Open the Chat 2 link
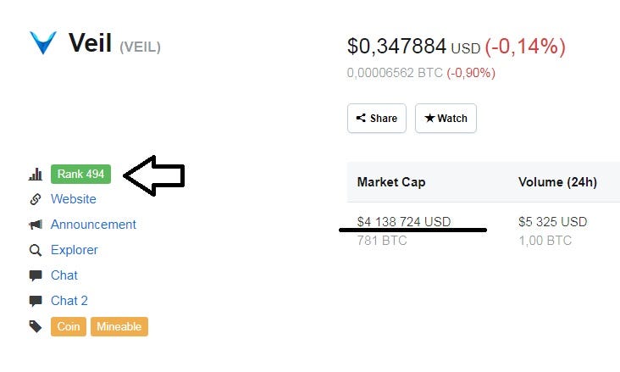620x372 pixels. (x=69, y=300)
